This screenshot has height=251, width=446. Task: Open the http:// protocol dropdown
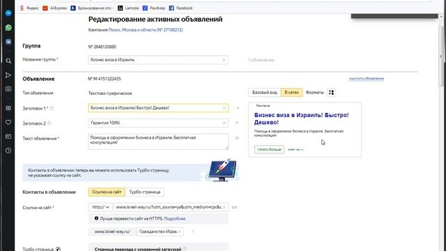click(x=100, y=207)
